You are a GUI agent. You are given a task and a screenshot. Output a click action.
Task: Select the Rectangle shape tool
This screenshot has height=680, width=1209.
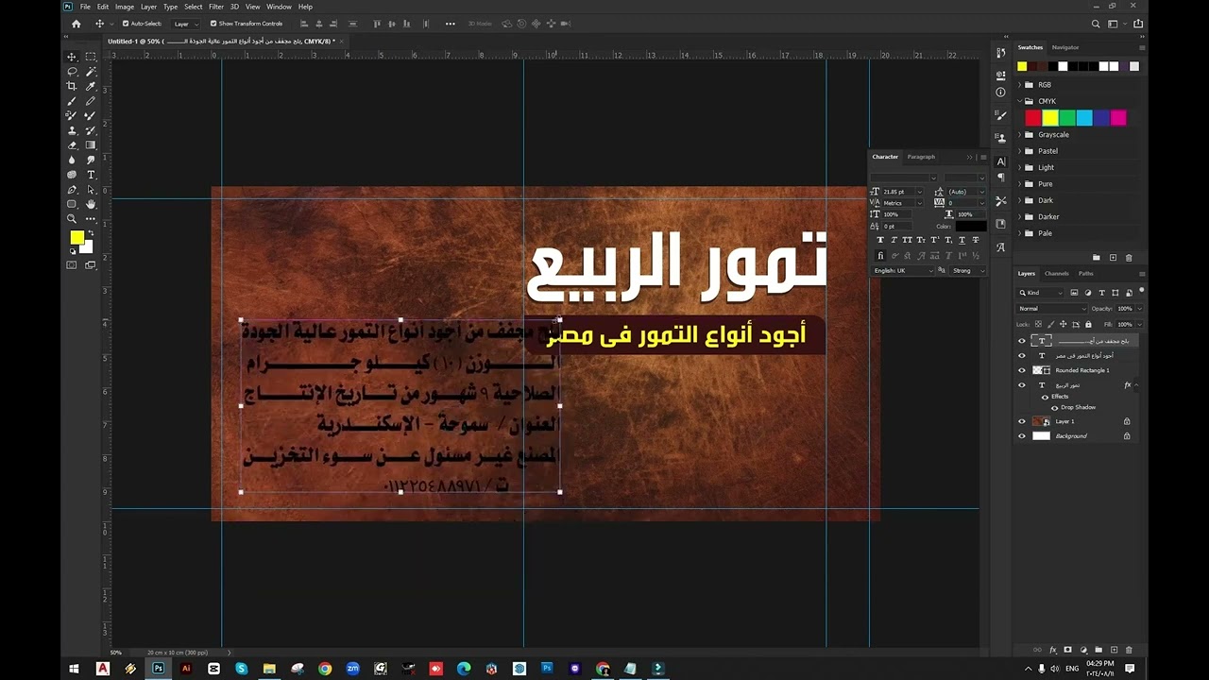click(x=72, y=204)
